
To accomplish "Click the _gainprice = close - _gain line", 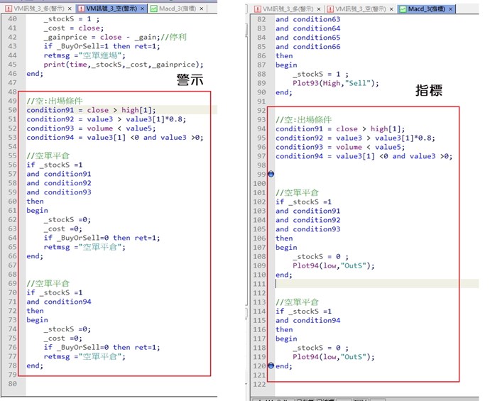I will pos(107,36).
